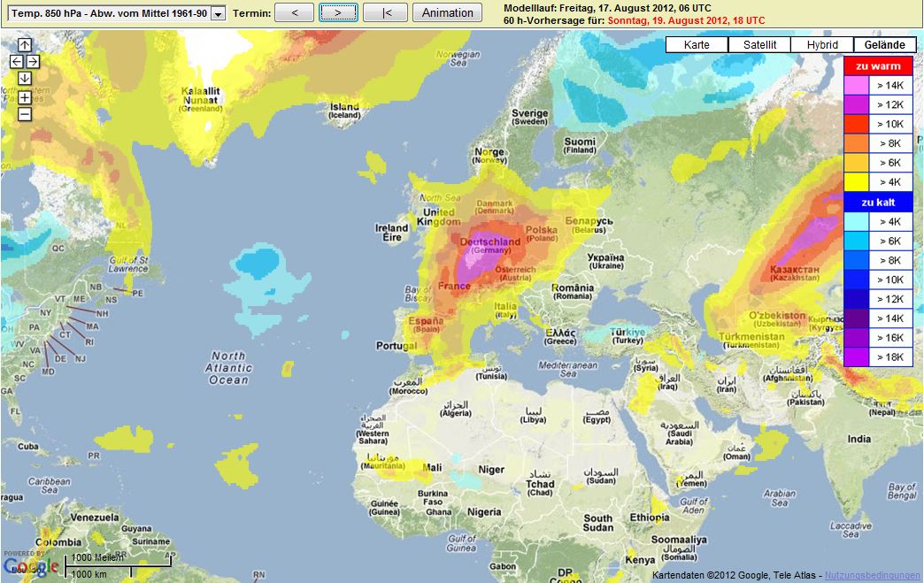Switch map view to Satellit
924x583 pixels.
point(759,45)
